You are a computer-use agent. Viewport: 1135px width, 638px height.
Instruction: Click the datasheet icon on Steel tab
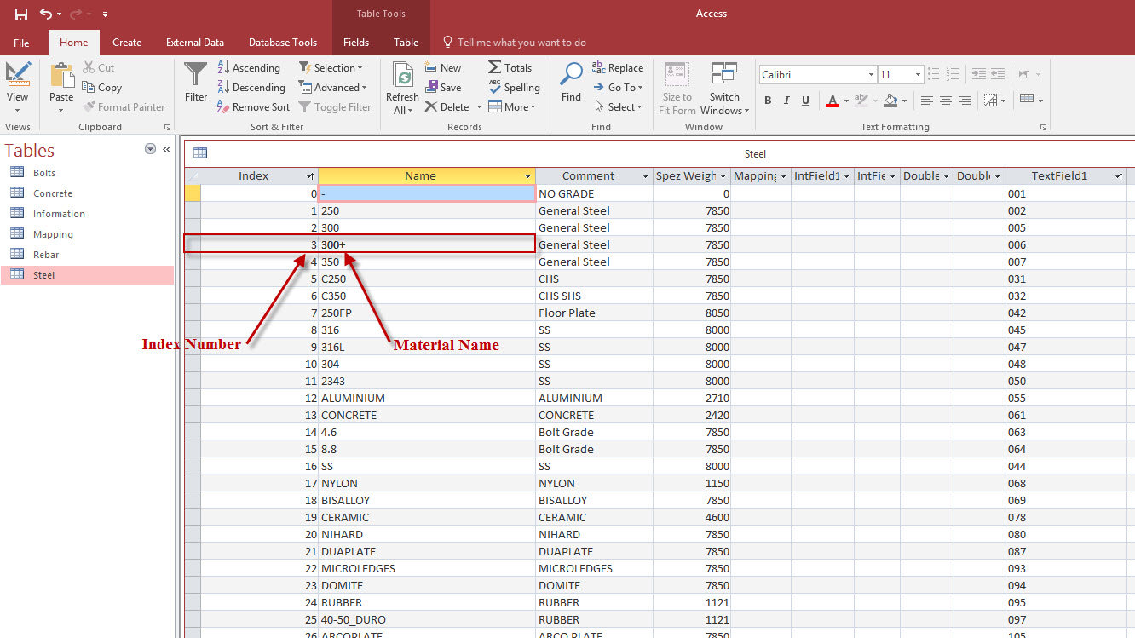pos(200,153)
